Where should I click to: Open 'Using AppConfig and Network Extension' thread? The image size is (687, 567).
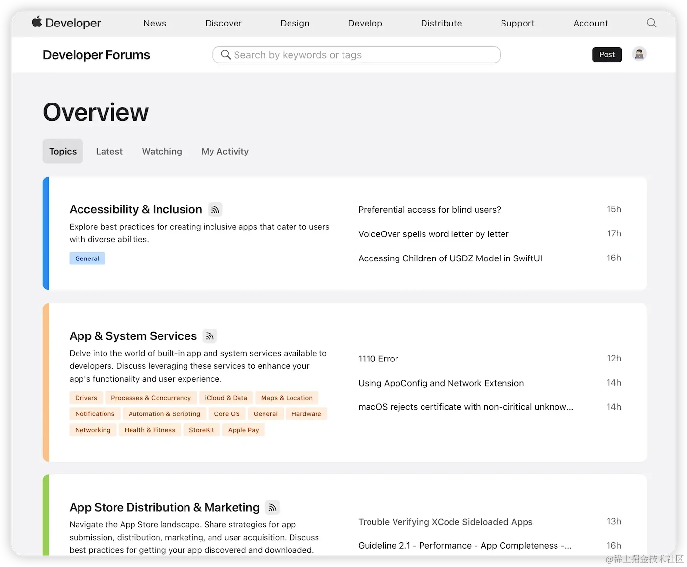pyautogui.click(x=441, y=383)
